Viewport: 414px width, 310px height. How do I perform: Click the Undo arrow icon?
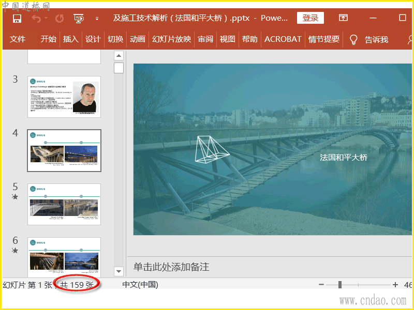point(36,19)
